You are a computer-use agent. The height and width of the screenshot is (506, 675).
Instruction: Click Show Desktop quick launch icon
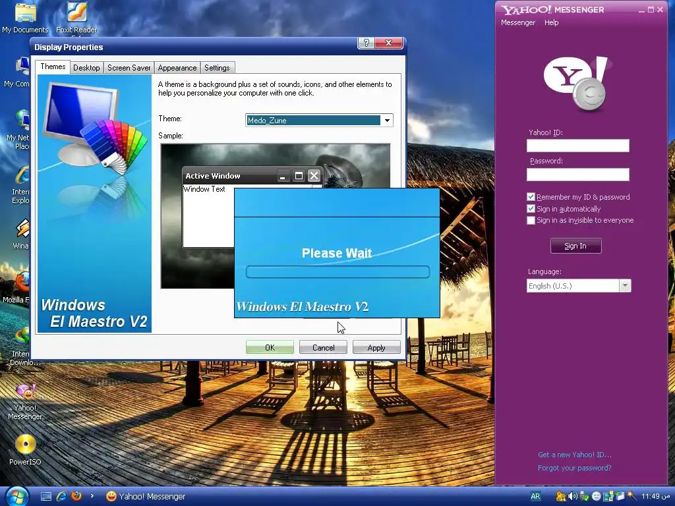point(46,497)
